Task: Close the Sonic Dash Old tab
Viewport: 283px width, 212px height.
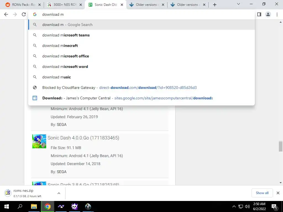Action: (122, 5)
